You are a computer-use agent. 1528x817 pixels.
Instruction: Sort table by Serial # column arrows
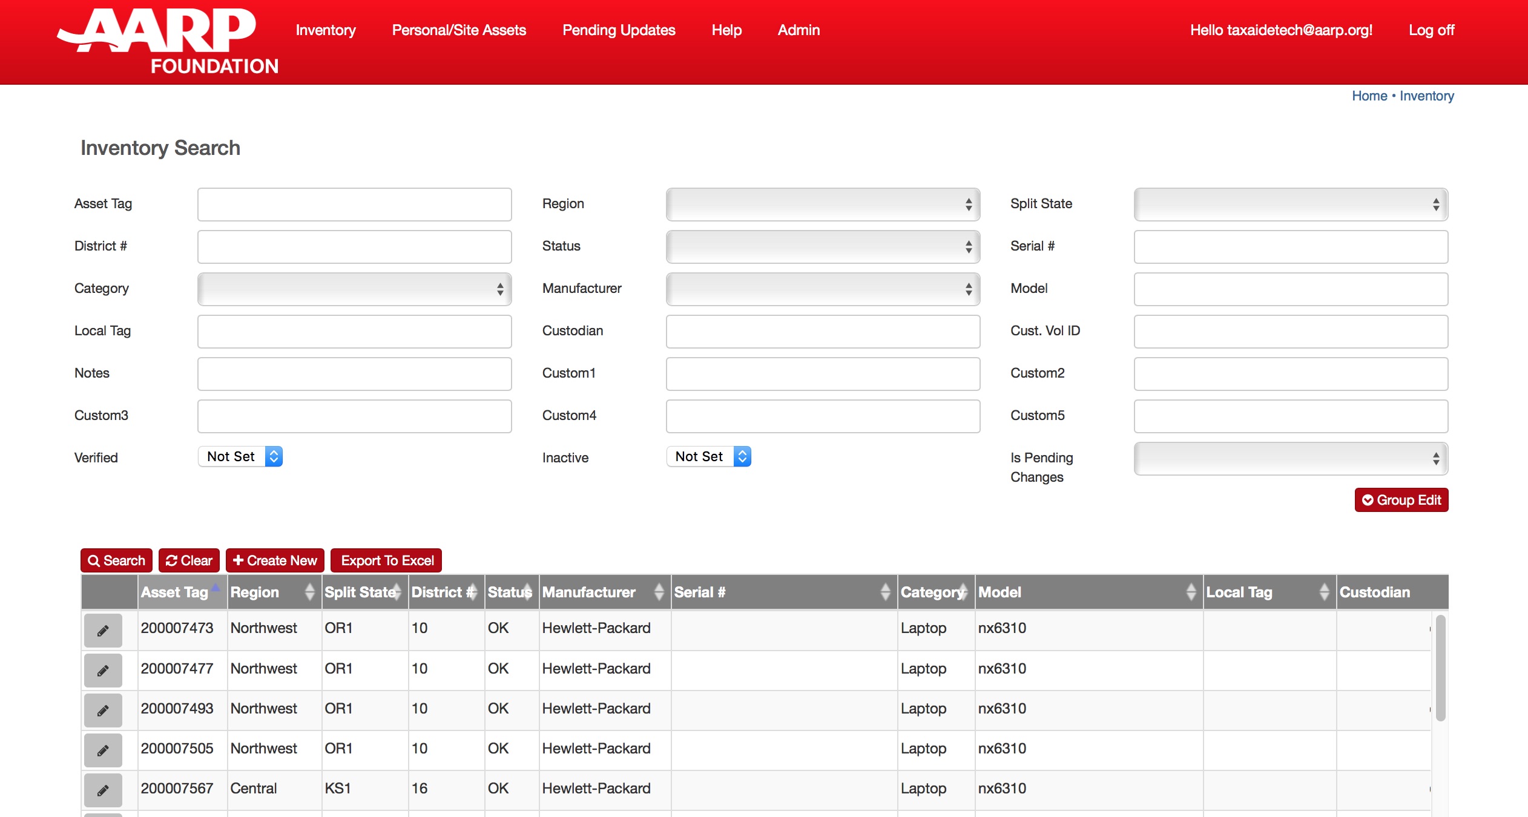click(x=885, y=592)
